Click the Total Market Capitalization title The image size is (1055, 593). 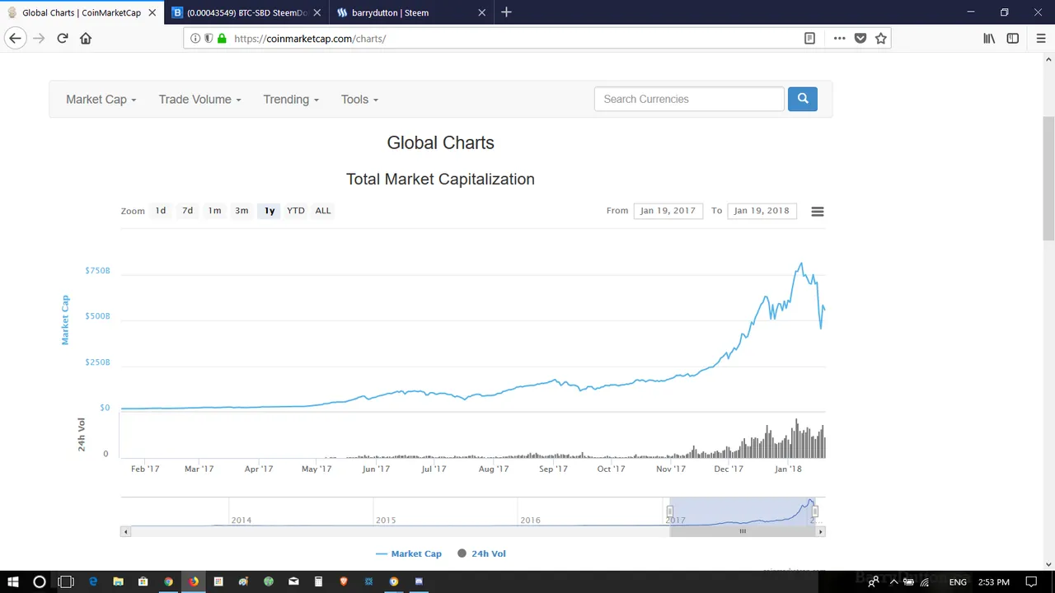[440, 179]
